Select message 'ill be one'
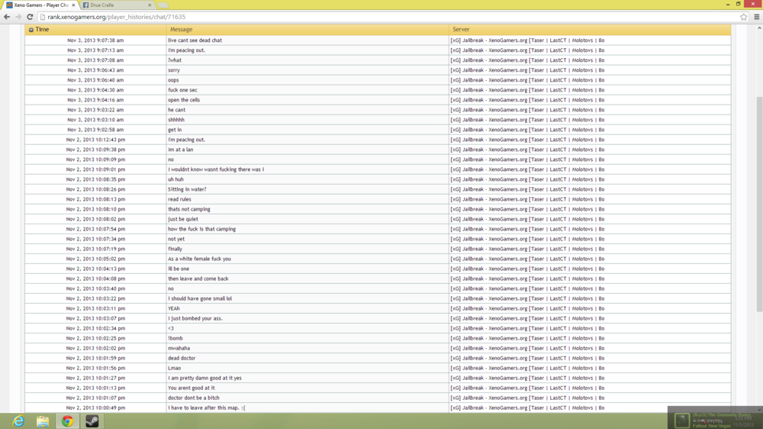This screenshot has height=429, width=763. [179, 269]
